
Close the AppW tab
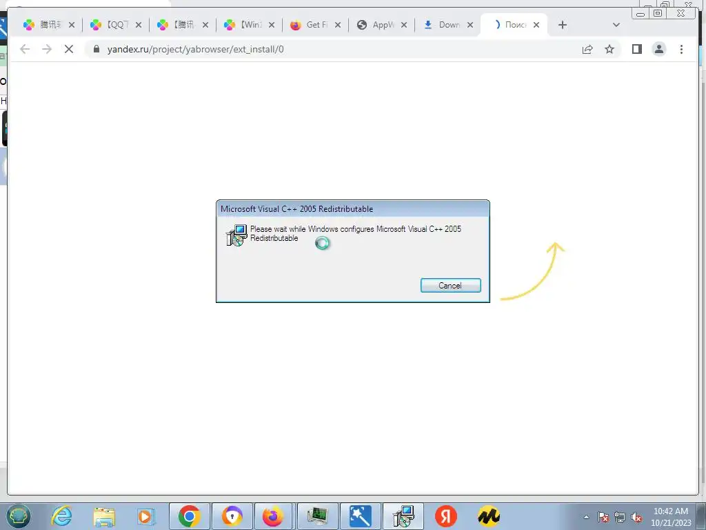click(404, 25)
